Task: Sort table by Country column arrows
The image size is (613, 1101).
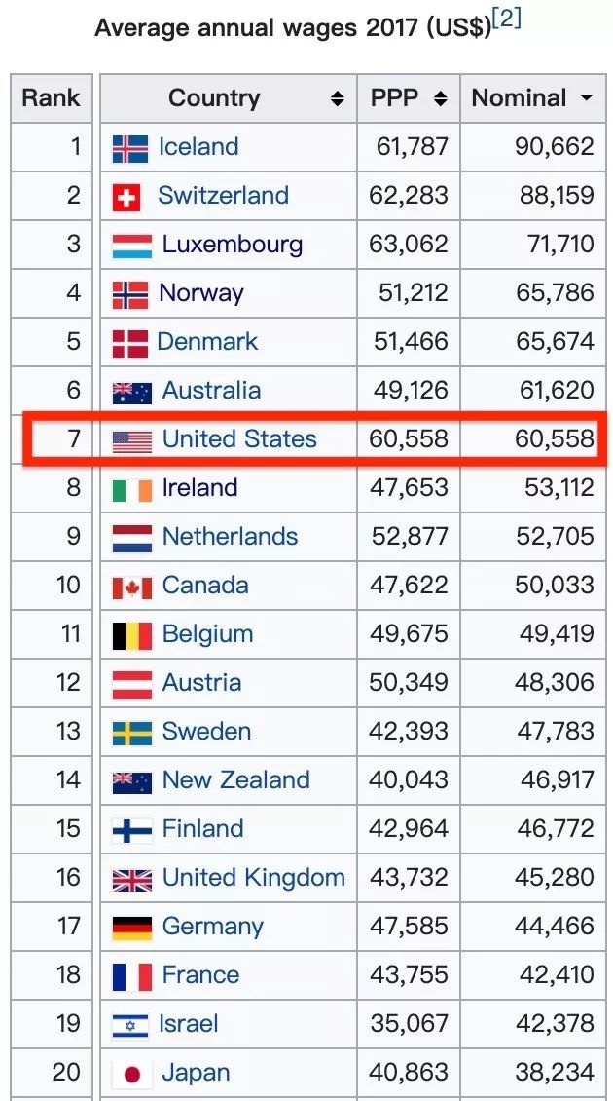Action: (x=338, y=99)
